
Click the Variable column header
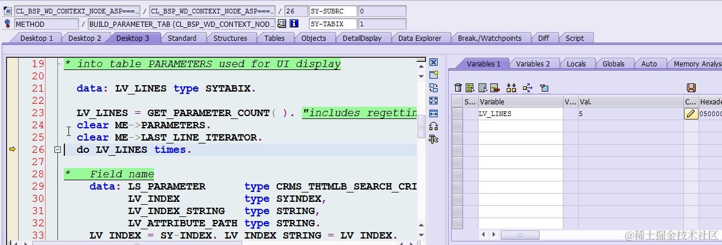(x=520, y=101)
